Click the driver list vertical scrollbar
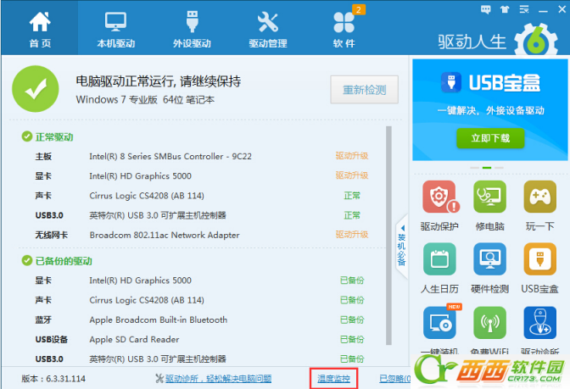Image resolution: width=570 pixels, height=389 pixels. (388, 236)
